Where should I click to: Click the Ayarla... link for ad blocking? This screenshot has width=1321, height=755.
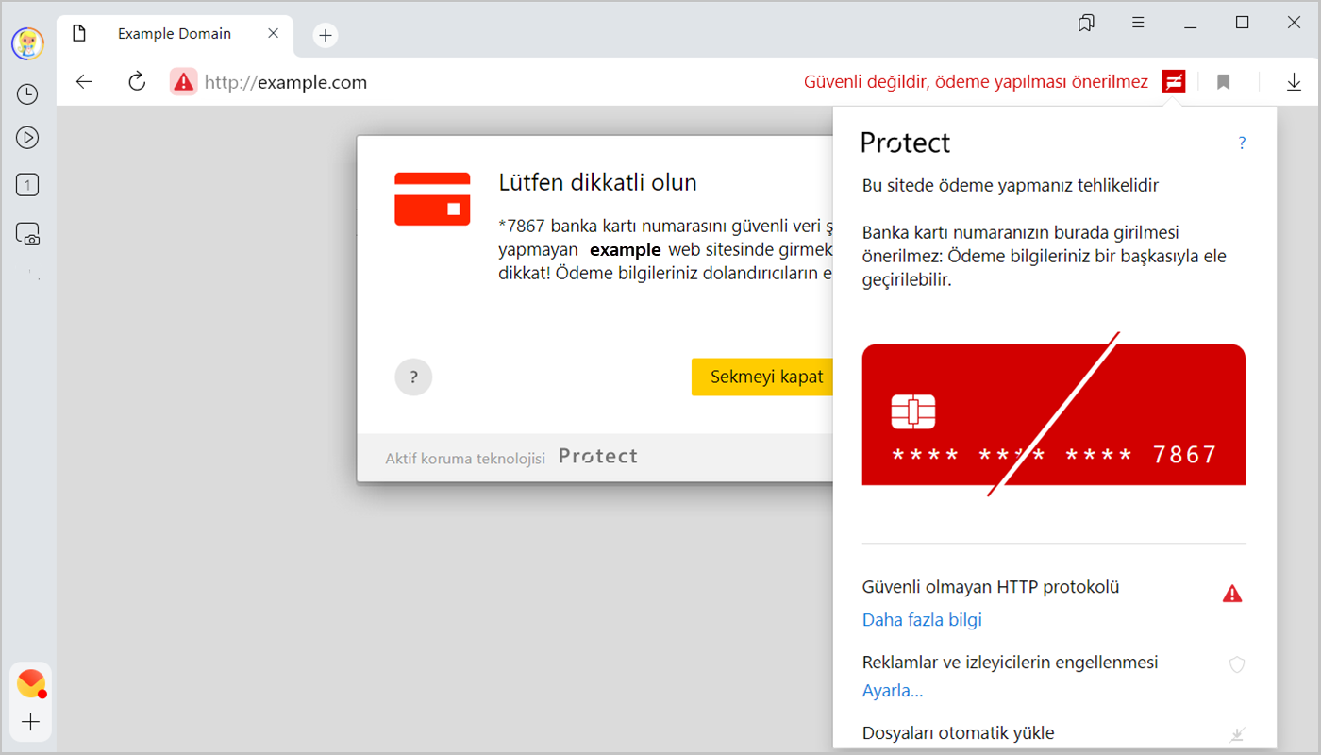point(893,691)
